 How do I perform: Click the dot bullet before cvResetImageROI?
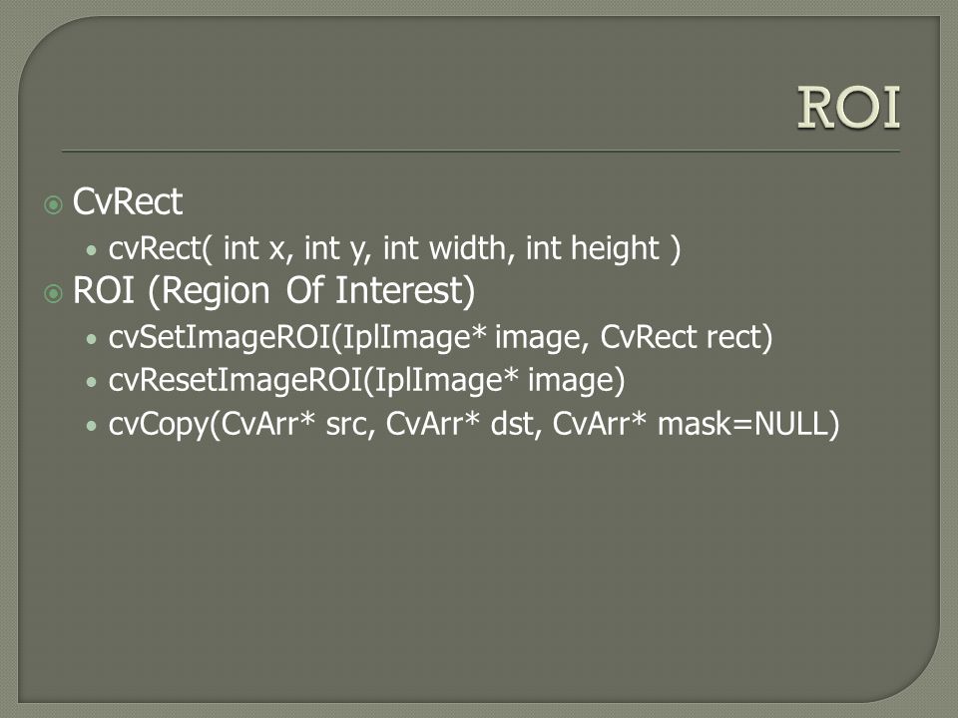point(92,382)
